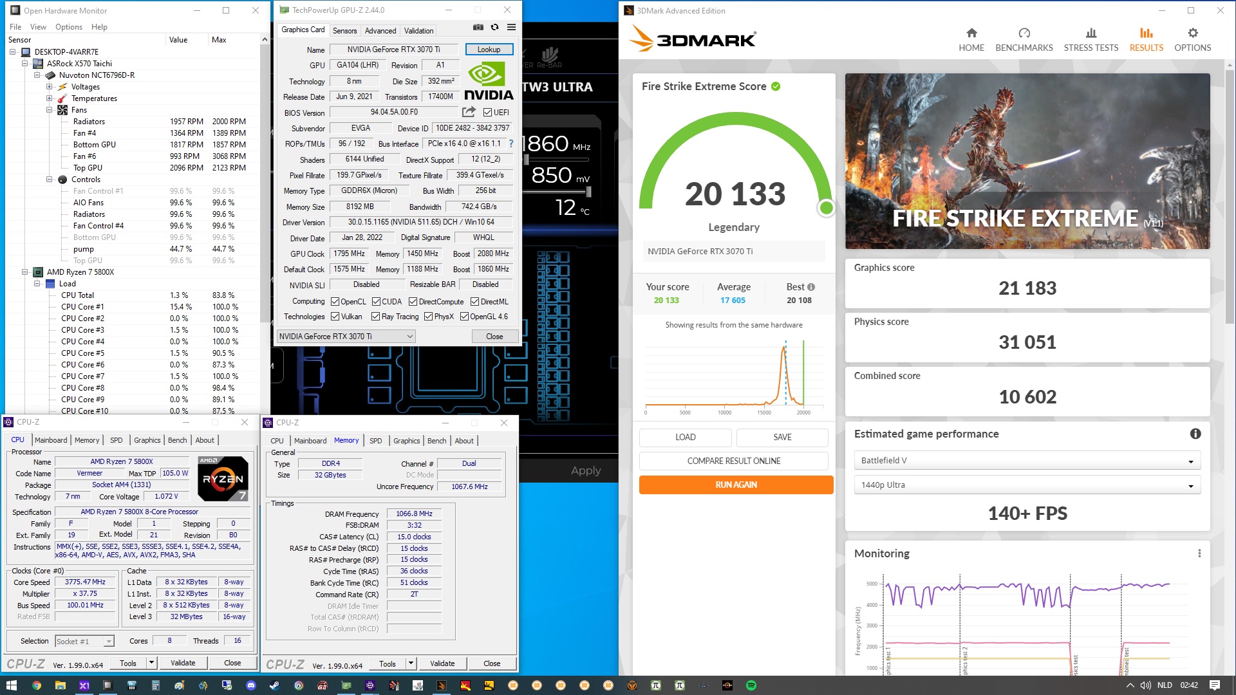Toggle the Ray Tracing checkbox

[x=375, y=317]
